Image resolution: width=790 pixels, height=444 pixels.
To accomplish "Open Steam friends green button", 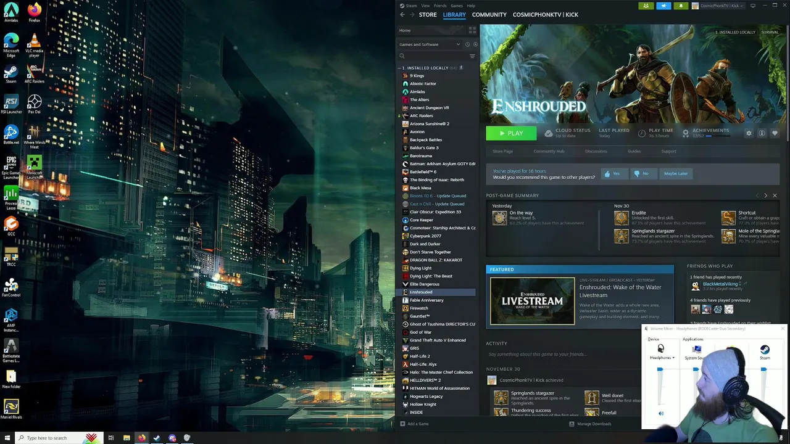I will click(x=646, y=6).
